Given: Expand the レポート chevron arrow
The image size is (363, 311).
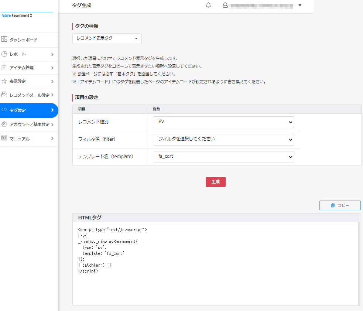Looking at the screenshot, I should (x=52, y=54).
